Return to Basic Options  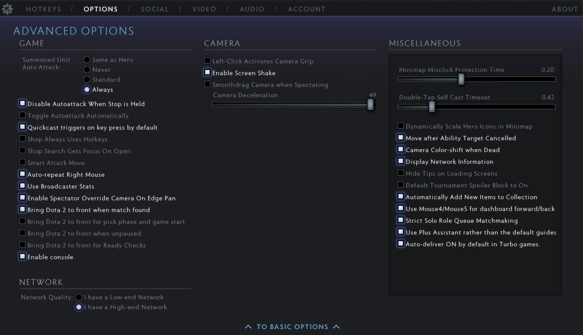click(x=292, y=327)
